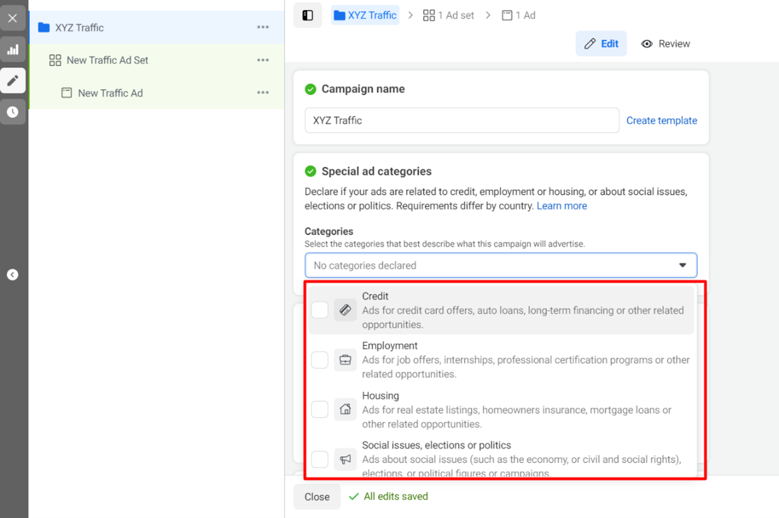Screen dimensions: 779x518
Task: Toggle the panel layout icon beside breadcrumb
Action: click(308, 15)
